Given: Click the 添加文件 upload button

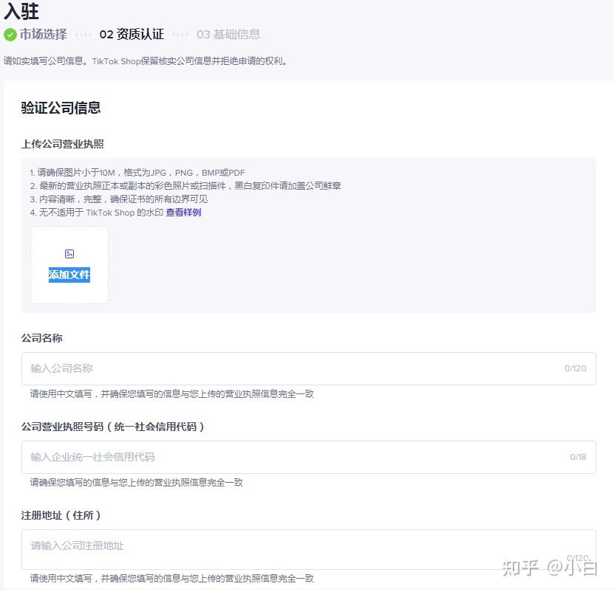Looking at the screenshot, I should click(69, 265).
